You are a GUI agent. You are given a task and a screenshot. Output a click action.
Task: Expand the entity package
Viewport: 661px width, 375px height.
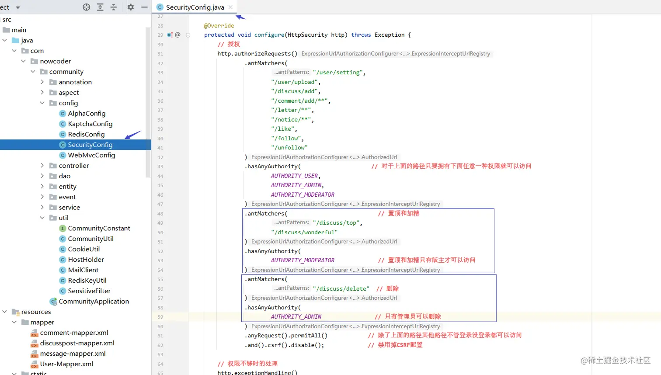pos(42,187)
